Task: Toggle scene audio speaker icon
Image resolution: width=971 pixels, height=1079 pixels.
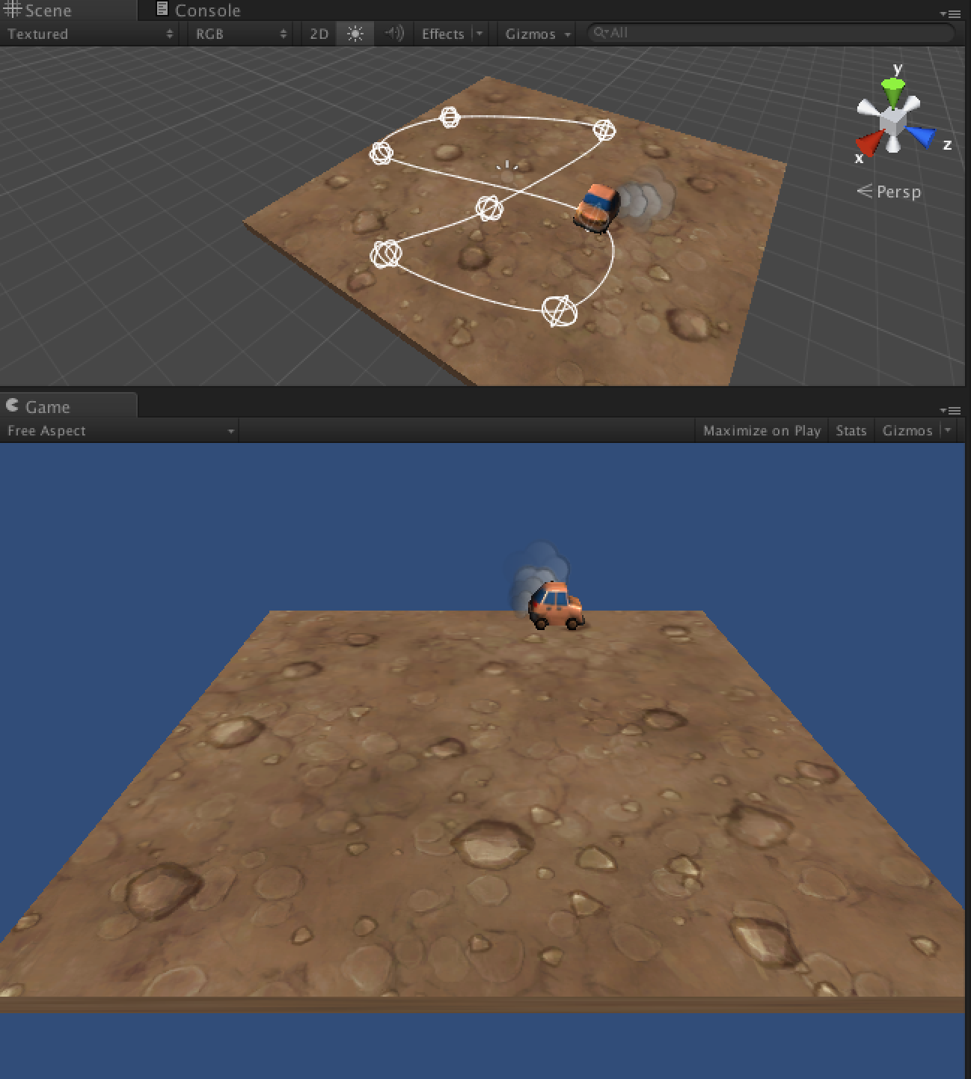Action: (x=393, y=34)
